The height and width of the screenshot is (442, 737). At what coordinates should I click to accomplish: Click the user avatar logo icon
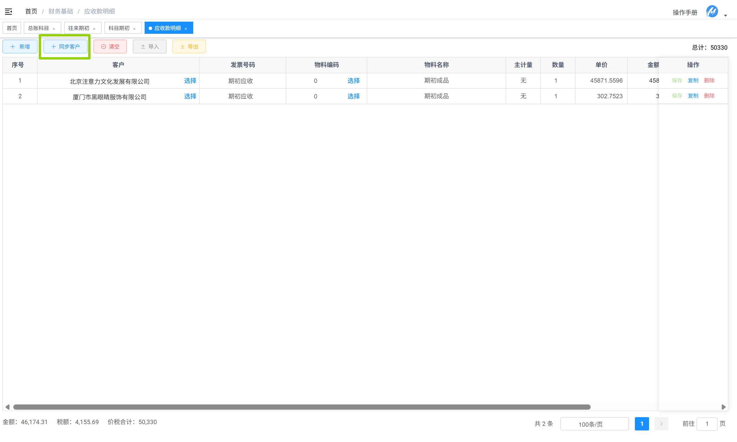712,12
